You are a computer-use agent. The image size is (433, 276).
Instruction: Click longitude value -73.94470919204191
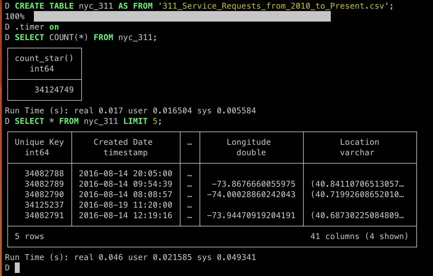coord(251,216)
